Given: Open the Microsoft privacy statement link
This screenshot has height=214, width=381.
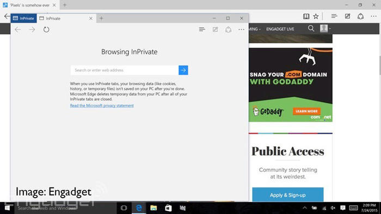Looking at the screenshot, I should point(102,105).
